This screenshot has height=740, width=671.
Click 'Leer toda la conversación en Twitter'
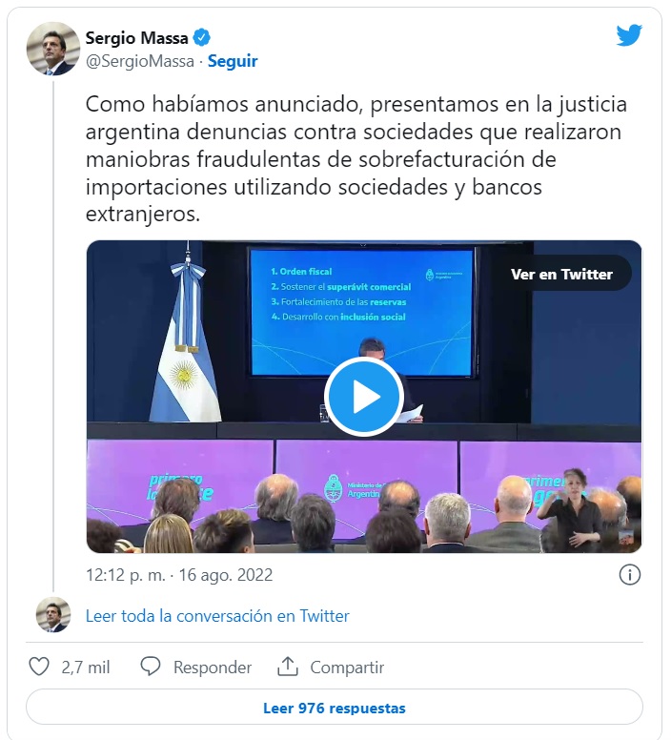coord(217,616)
